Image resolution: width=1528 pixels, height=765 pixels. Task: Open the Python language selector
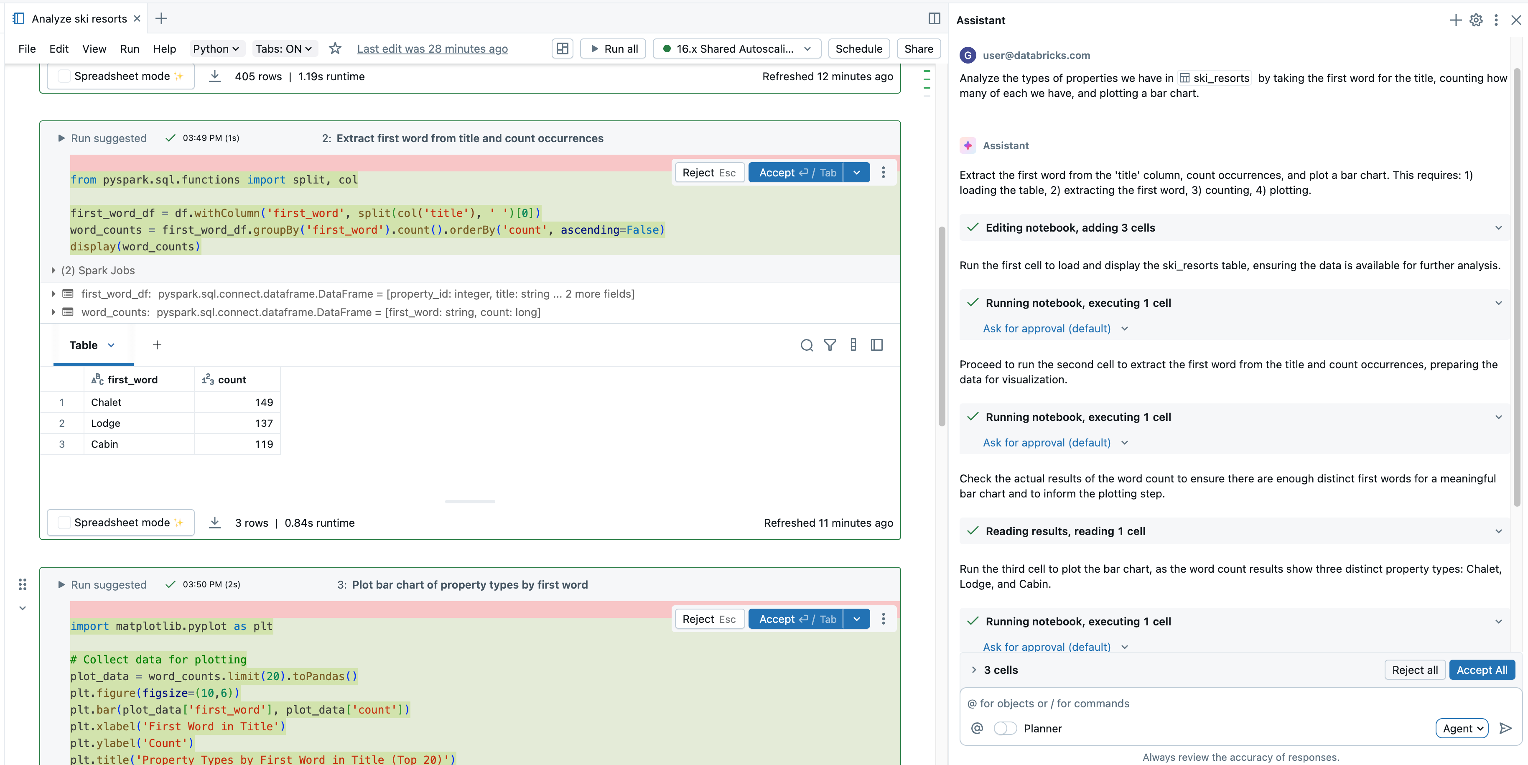pyautogui.click(x=216, y=48)
